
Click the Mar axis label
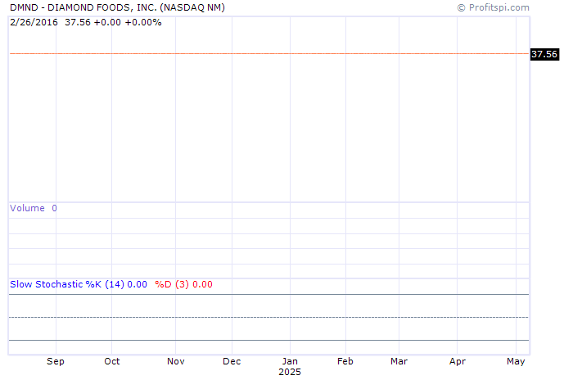(x=399, y=361)
